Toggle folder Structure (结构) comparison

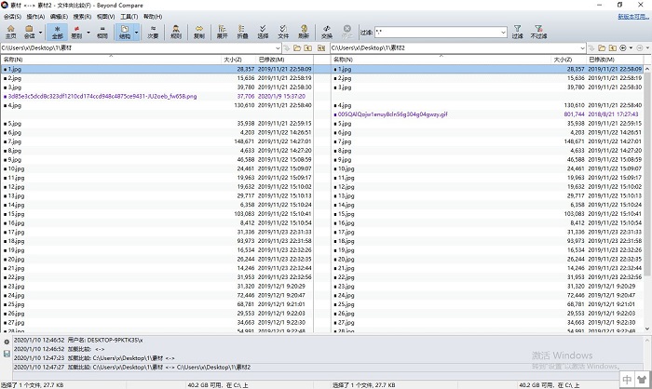point(125,32)
